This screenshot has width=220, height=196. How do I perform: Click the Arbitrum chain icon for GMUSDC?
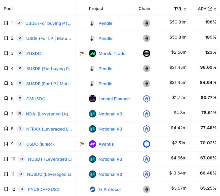click(x=146, y=99)
